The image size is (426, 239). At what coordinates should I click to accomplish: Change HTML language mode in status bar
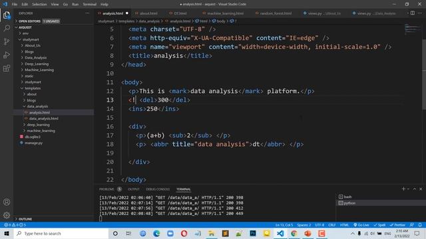click(x=344, y=225)
